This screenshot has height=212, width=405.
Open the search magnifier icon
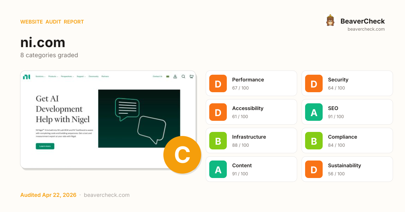click(183, 76)
